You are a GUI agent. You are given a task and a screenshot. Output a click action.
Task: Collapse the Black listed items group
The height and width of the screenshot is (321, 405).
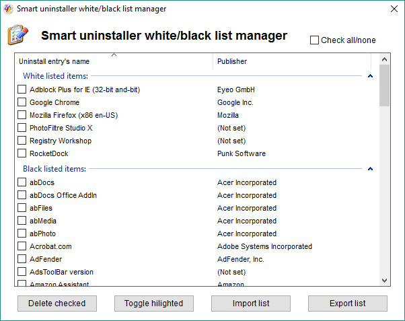[370, 169]
